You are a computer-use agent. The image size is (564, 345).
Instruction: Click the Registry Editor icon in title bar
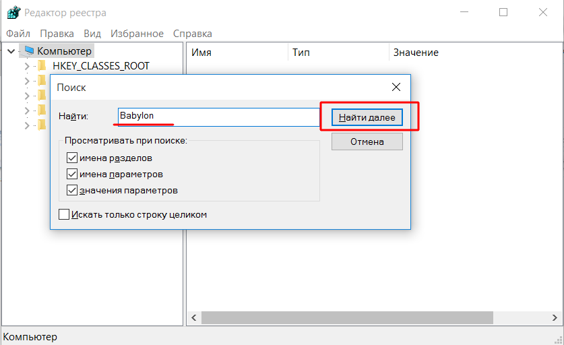click(x=13, y=13)
